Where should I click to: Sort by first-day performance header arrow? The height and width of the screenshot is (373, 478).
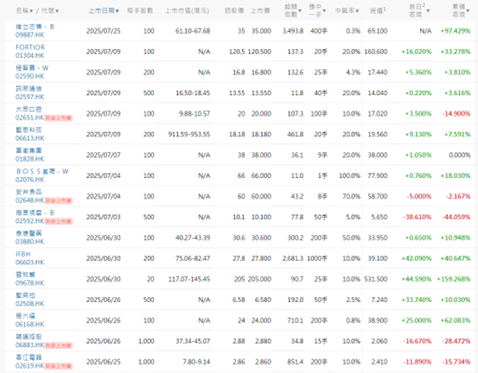[428, 10]
